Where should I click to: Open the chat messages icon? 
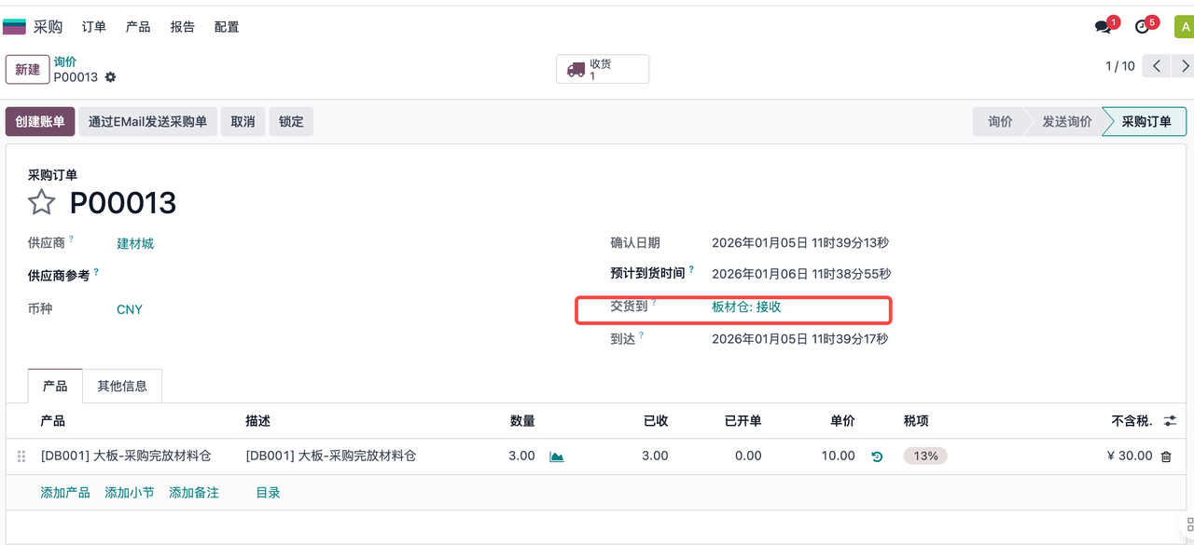(1104, 27)
